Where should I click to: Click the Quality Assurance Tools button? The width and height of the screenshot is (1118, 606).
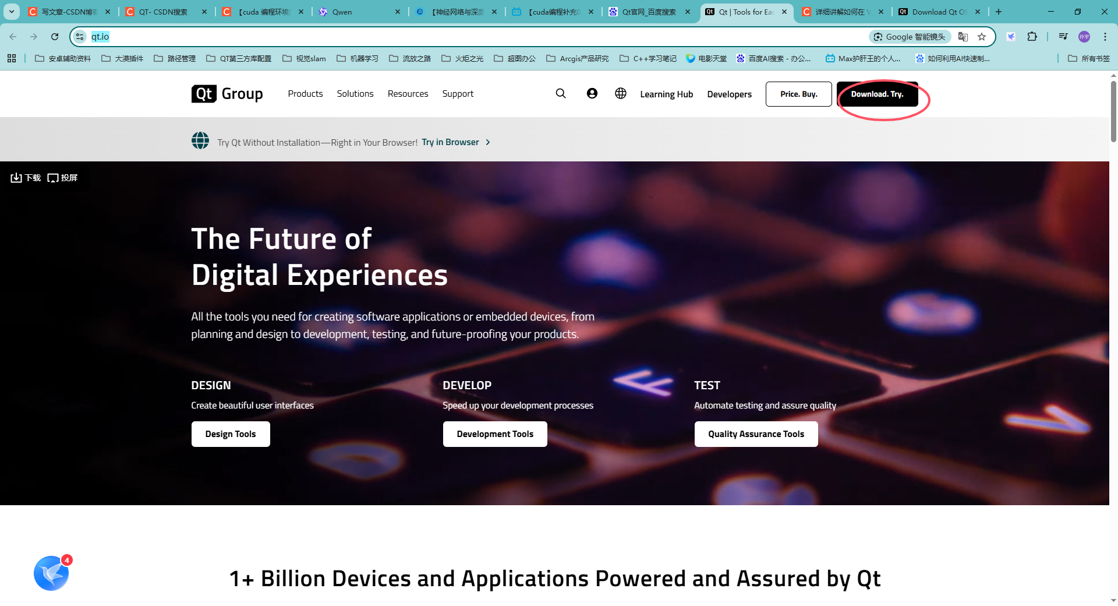(756, 434)
